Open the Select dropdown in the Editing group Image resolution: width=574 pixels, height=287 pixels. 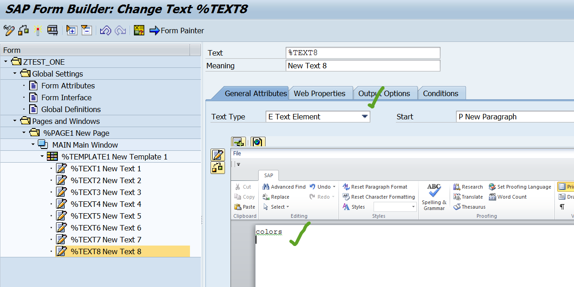(277, 207)
